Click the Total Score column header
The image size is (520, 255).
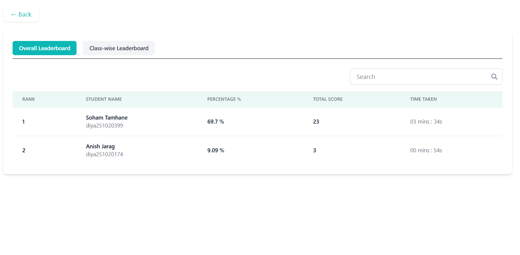[x=328, y=99]
